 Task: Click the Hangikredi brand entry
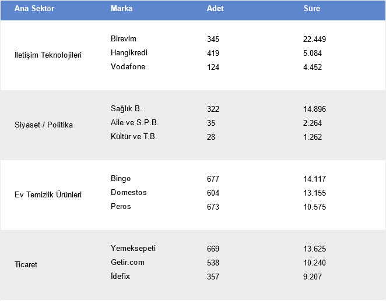point(129,53)
